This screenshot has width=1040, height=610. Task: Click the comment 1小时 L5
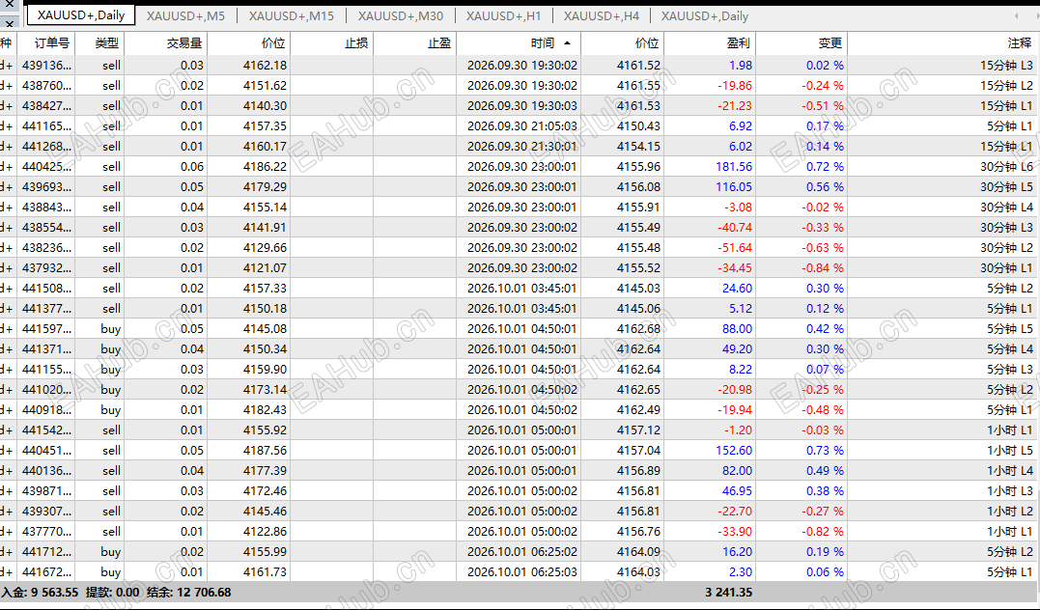pos(1009,451)
